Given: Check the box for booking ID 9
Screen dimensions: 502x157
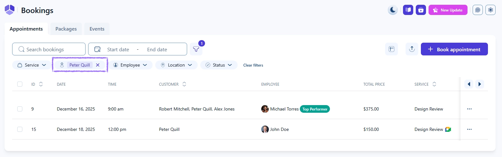Looking at the screenshot, I should (20, 109).
